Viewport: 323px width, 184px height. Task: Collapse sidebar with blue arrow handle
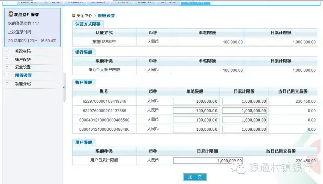click(64, 87)
